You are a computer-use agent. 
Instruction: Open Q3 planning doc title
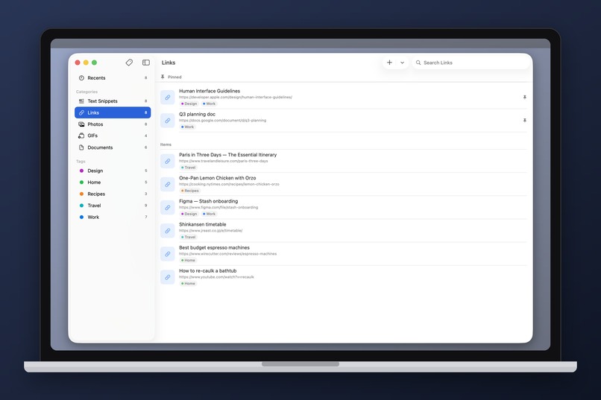[197, 114]
